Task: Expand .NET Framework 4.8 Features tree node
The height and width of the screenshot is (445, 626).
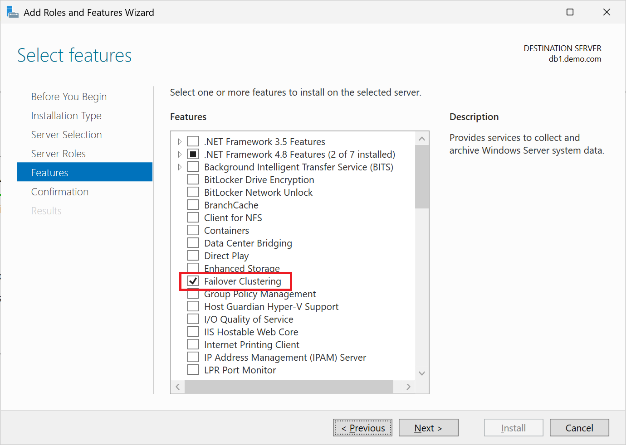Action: pos(180,155)
